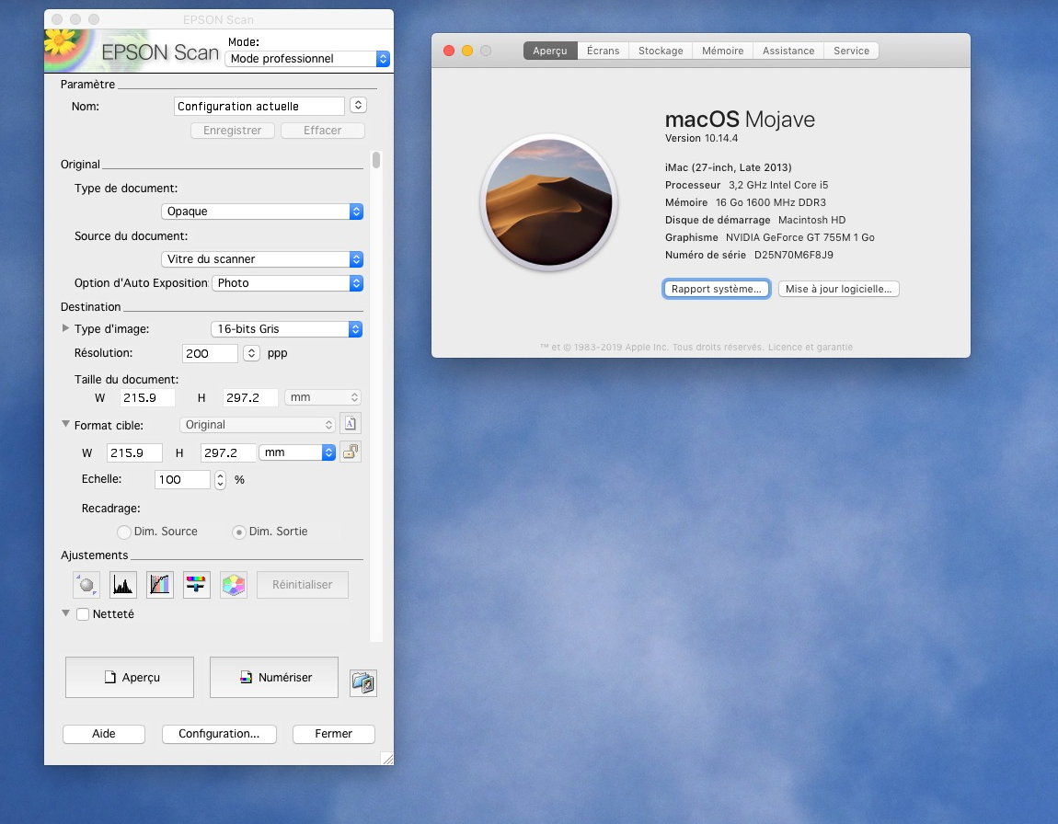The height and width of the screenshot is (824, 1058).
Task: Open the Résolution value dropdown arrows
Action: click(251, 353)
